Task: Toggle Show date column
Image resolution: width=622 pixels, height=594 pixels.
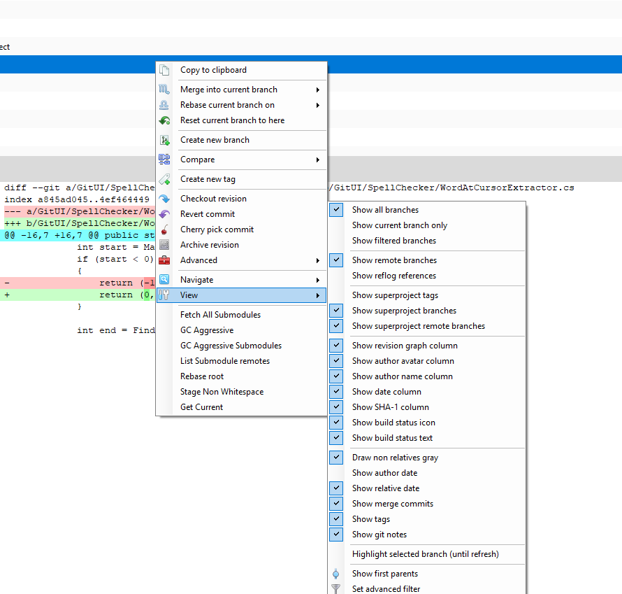Action: (336, 392)
